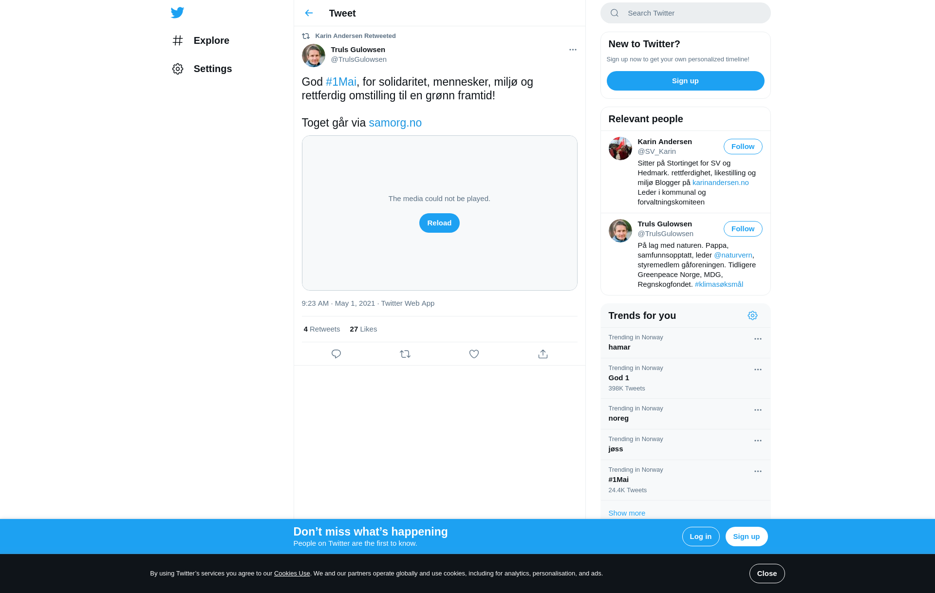Click the Search Twitter field
This screenshot has width=935, height=593.
pos(685,13)
